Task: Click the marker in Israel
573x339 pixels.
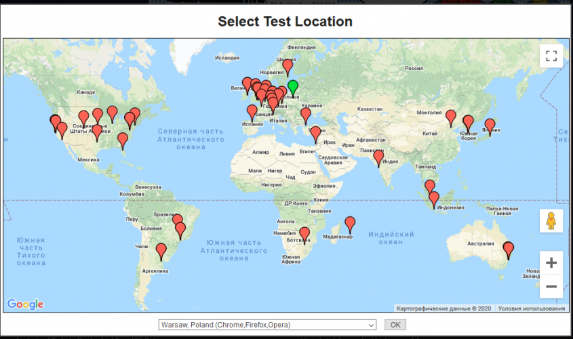Action: point(316,134)
